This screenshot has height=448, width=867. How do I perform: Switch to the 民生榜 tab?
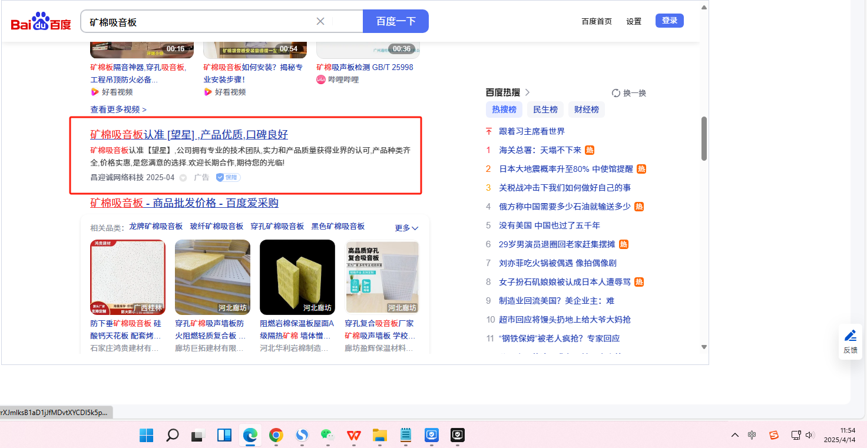click(x=545, y=109)
